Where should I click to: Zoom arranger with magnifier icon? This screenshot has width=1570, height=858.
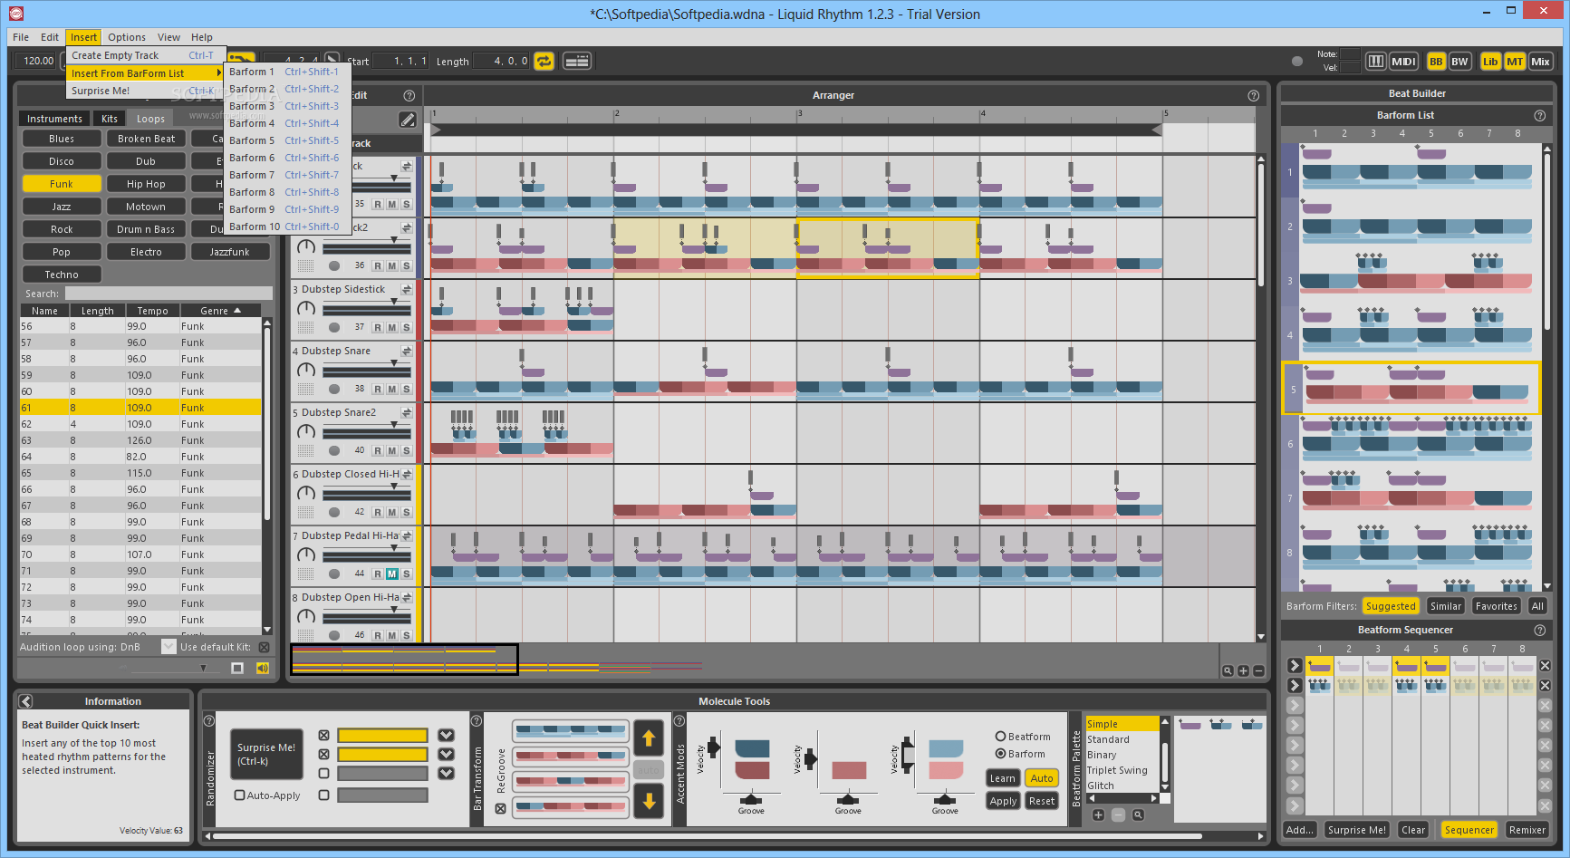pyautogui.click(x=1228, y=670)
